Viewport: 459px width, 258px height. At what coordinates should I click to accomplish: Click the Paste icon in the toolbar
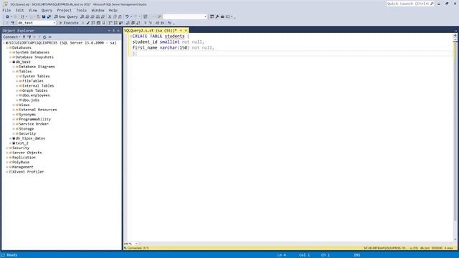click(x=120, y=16)
